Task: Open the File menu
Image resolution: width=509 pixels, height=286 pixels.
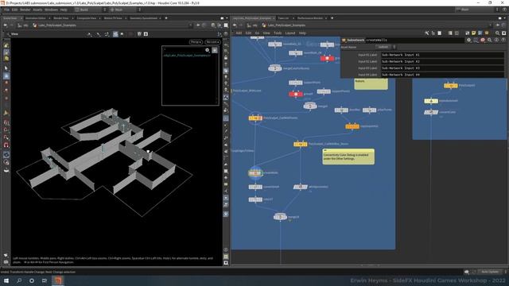Action: pos(6,10)
